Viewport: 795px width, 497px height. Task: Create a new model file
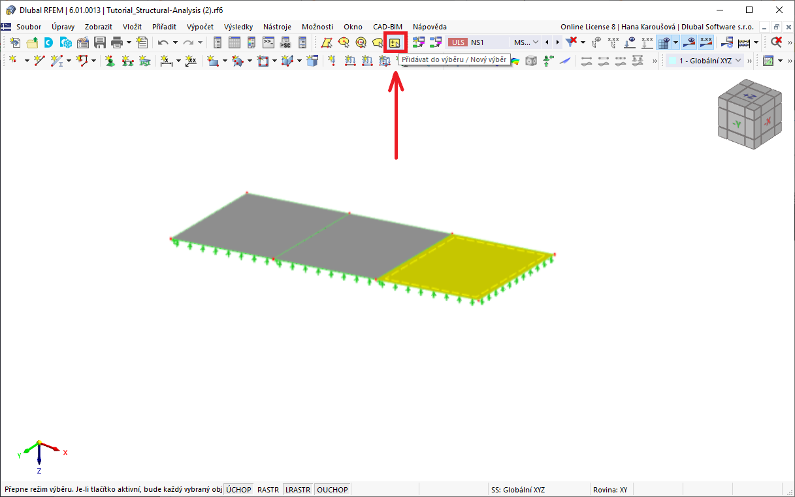tap(14, 42)
